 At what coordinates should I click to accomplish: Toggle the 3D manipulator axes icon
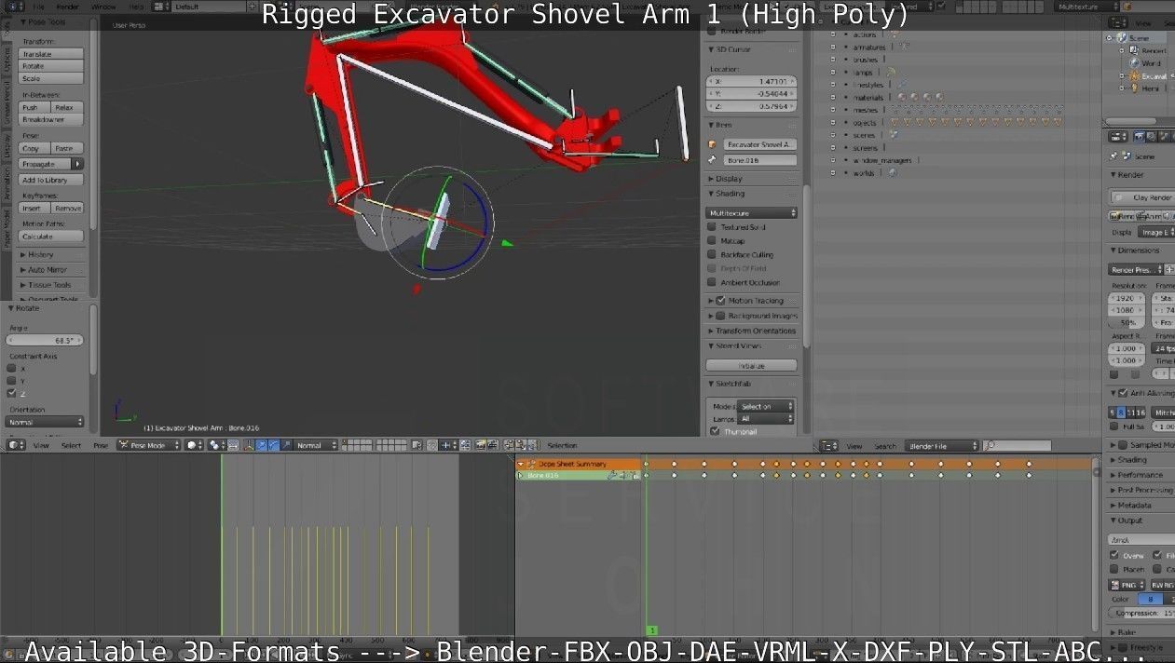pyautogui.click(x=250, y=445)
